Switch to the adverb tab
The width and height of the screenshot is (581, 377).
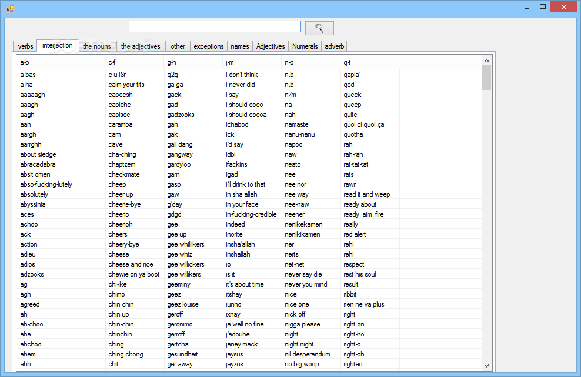tap(334, 46)
